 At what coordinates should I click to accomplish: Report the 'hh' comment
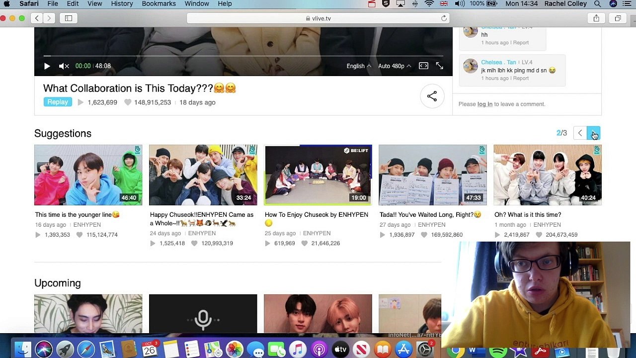tap(521, 42)
